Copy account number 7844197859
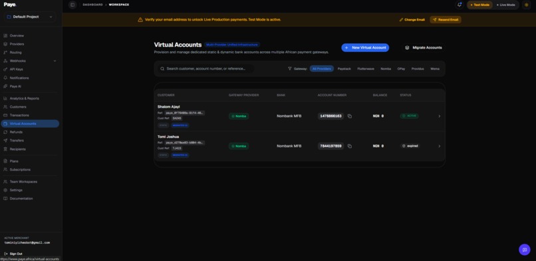Screen dimensions: 536x261 [x=350, y=146]
